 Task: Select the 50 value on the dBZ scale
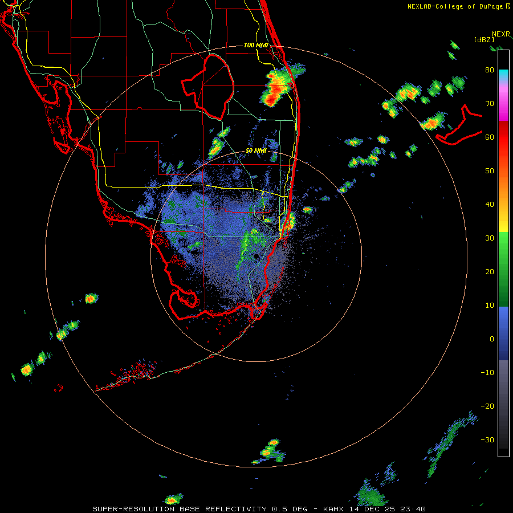(x=490, y=171)
